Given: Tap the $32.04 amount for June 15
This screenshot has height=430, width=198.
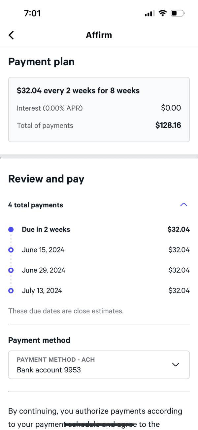Looking at the screenshot, I should [x=179, y=250].
